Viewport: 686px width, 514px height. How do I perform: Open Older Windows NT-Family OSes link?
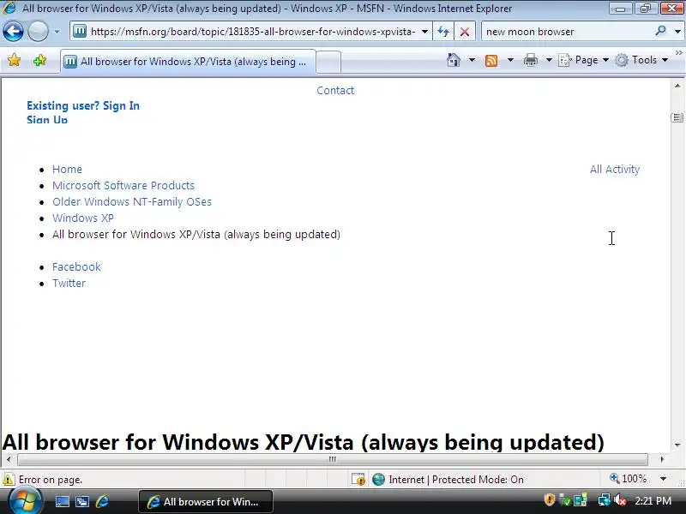click(132, 201)
